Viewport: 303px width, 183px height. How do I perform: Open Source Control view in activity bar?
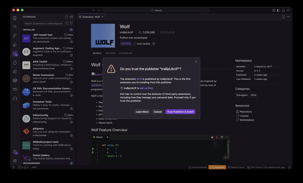click(x=15, y=36)
